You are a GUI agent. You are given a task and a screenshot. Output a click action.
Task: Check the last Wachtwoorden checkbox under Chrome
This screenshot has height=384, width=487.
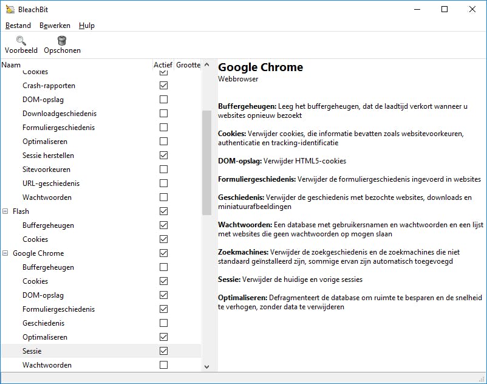tap(164, 365)
